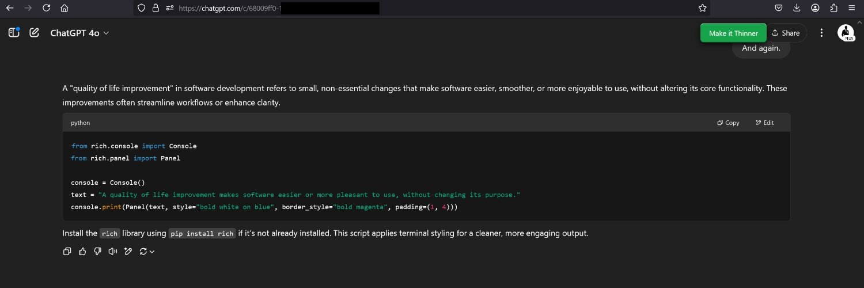Screen dimensions: 864x288
Task: Give the response a thumbs down
Action: pos(97,251)
